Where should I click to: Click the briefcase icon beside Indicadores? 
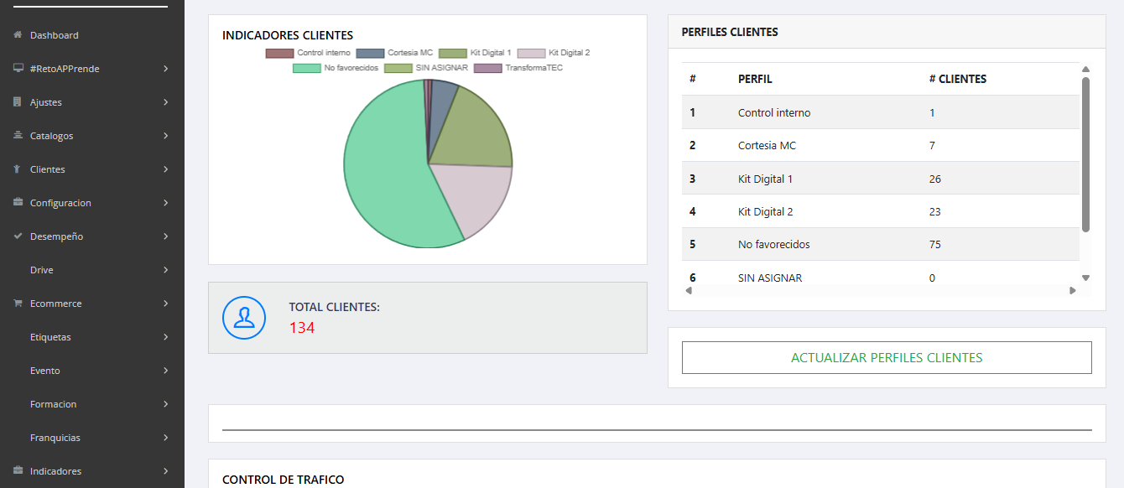[x=18, y=471]
